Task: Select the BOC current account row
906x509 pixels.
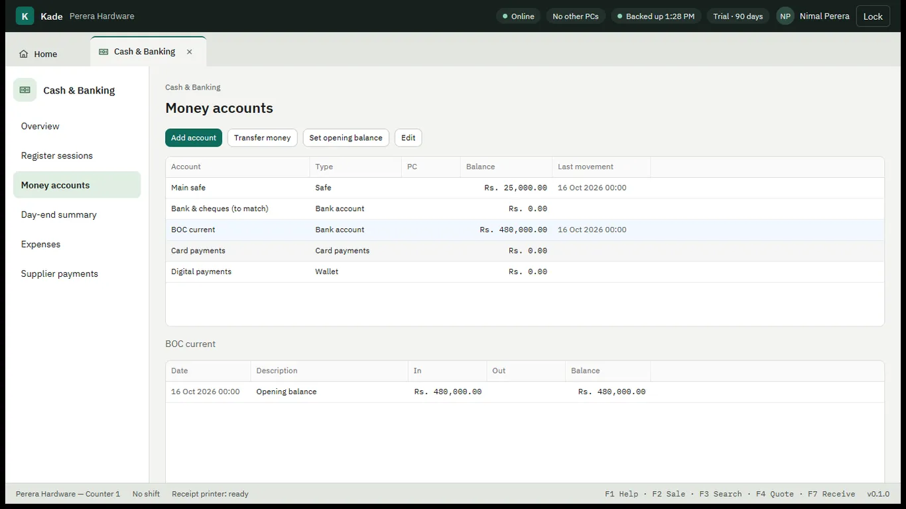Action: click(525, 230)
